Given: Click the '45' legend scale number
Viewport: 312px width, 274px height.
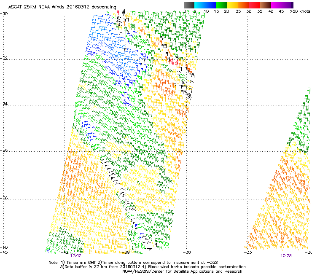Looking at the screenshot, I should pyautogui.click(x=281, y=11).
